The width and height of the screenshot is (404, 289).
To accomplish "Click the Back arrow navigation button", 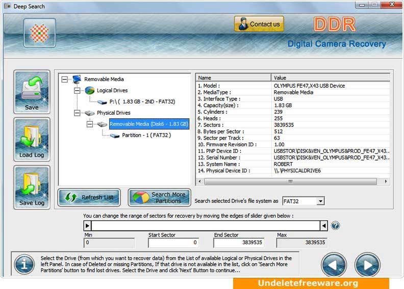I will pos(334,265).
